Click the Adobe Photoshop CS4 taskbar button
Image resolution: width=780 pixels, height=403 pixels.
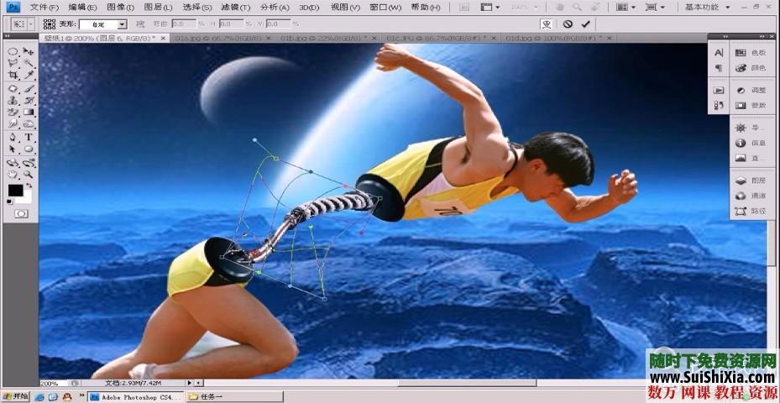pyautogui.click(x=134, y=396)
